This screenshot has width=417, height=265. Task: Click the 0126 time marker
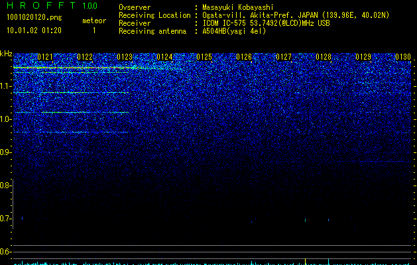click(244, 57)
